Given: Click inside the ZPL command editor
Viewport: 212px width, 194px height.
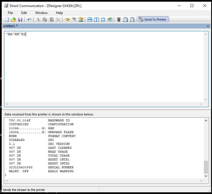Looking at the screenshot, I should coord(103,67).
